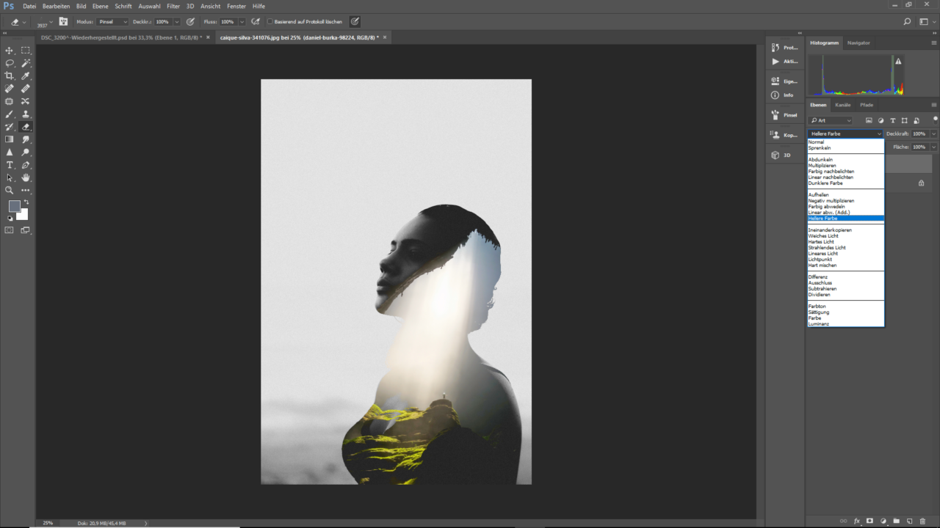Select the Lasso tool

point(10,63)
